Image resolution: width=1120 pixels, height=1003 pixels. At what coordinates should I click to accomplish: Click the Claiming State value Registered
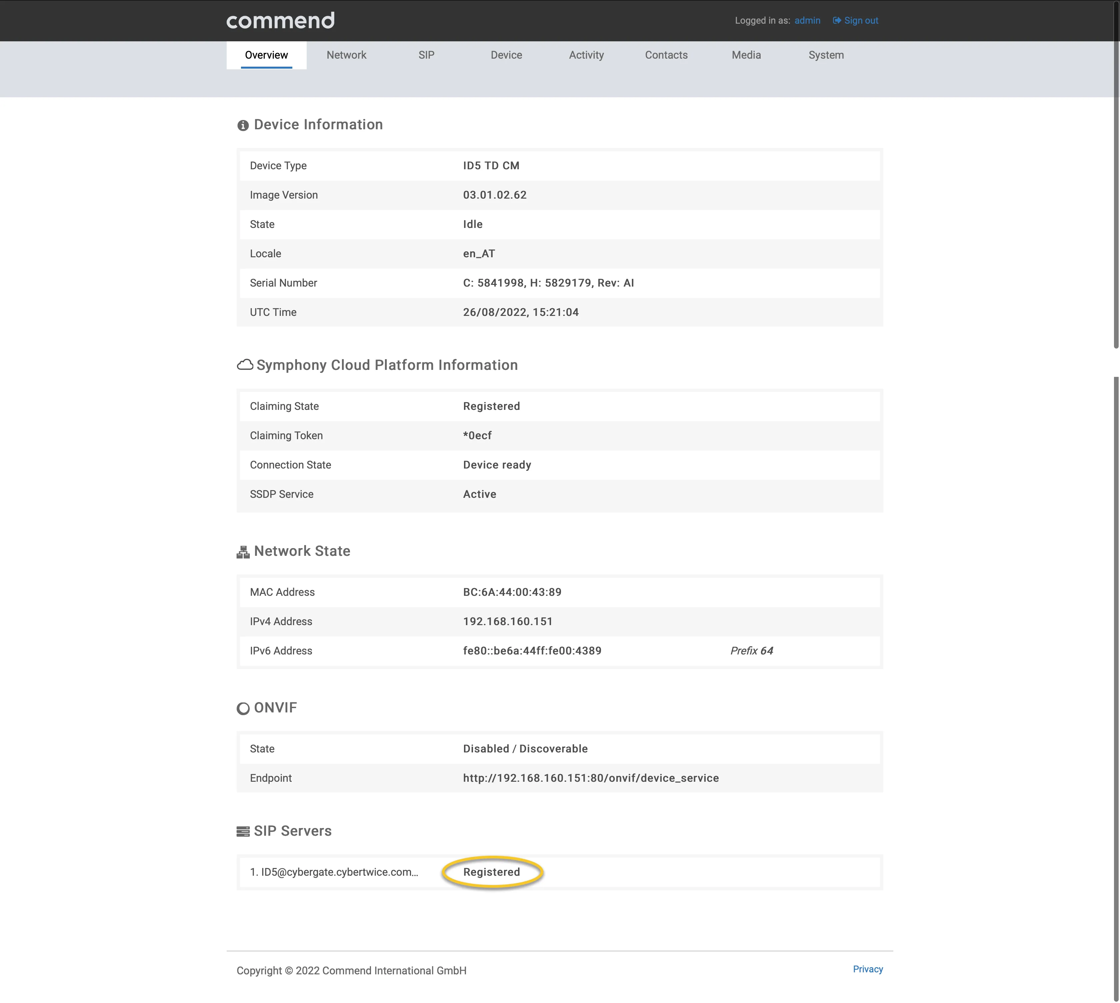[491, 406]
